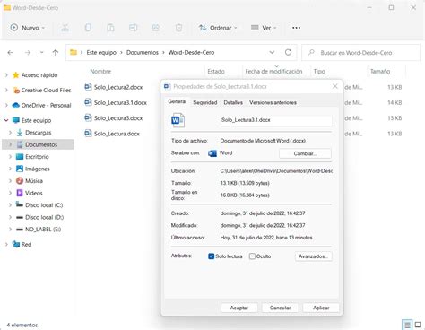Open recent locations chevron beside navigation arrows

coord(41,53)
